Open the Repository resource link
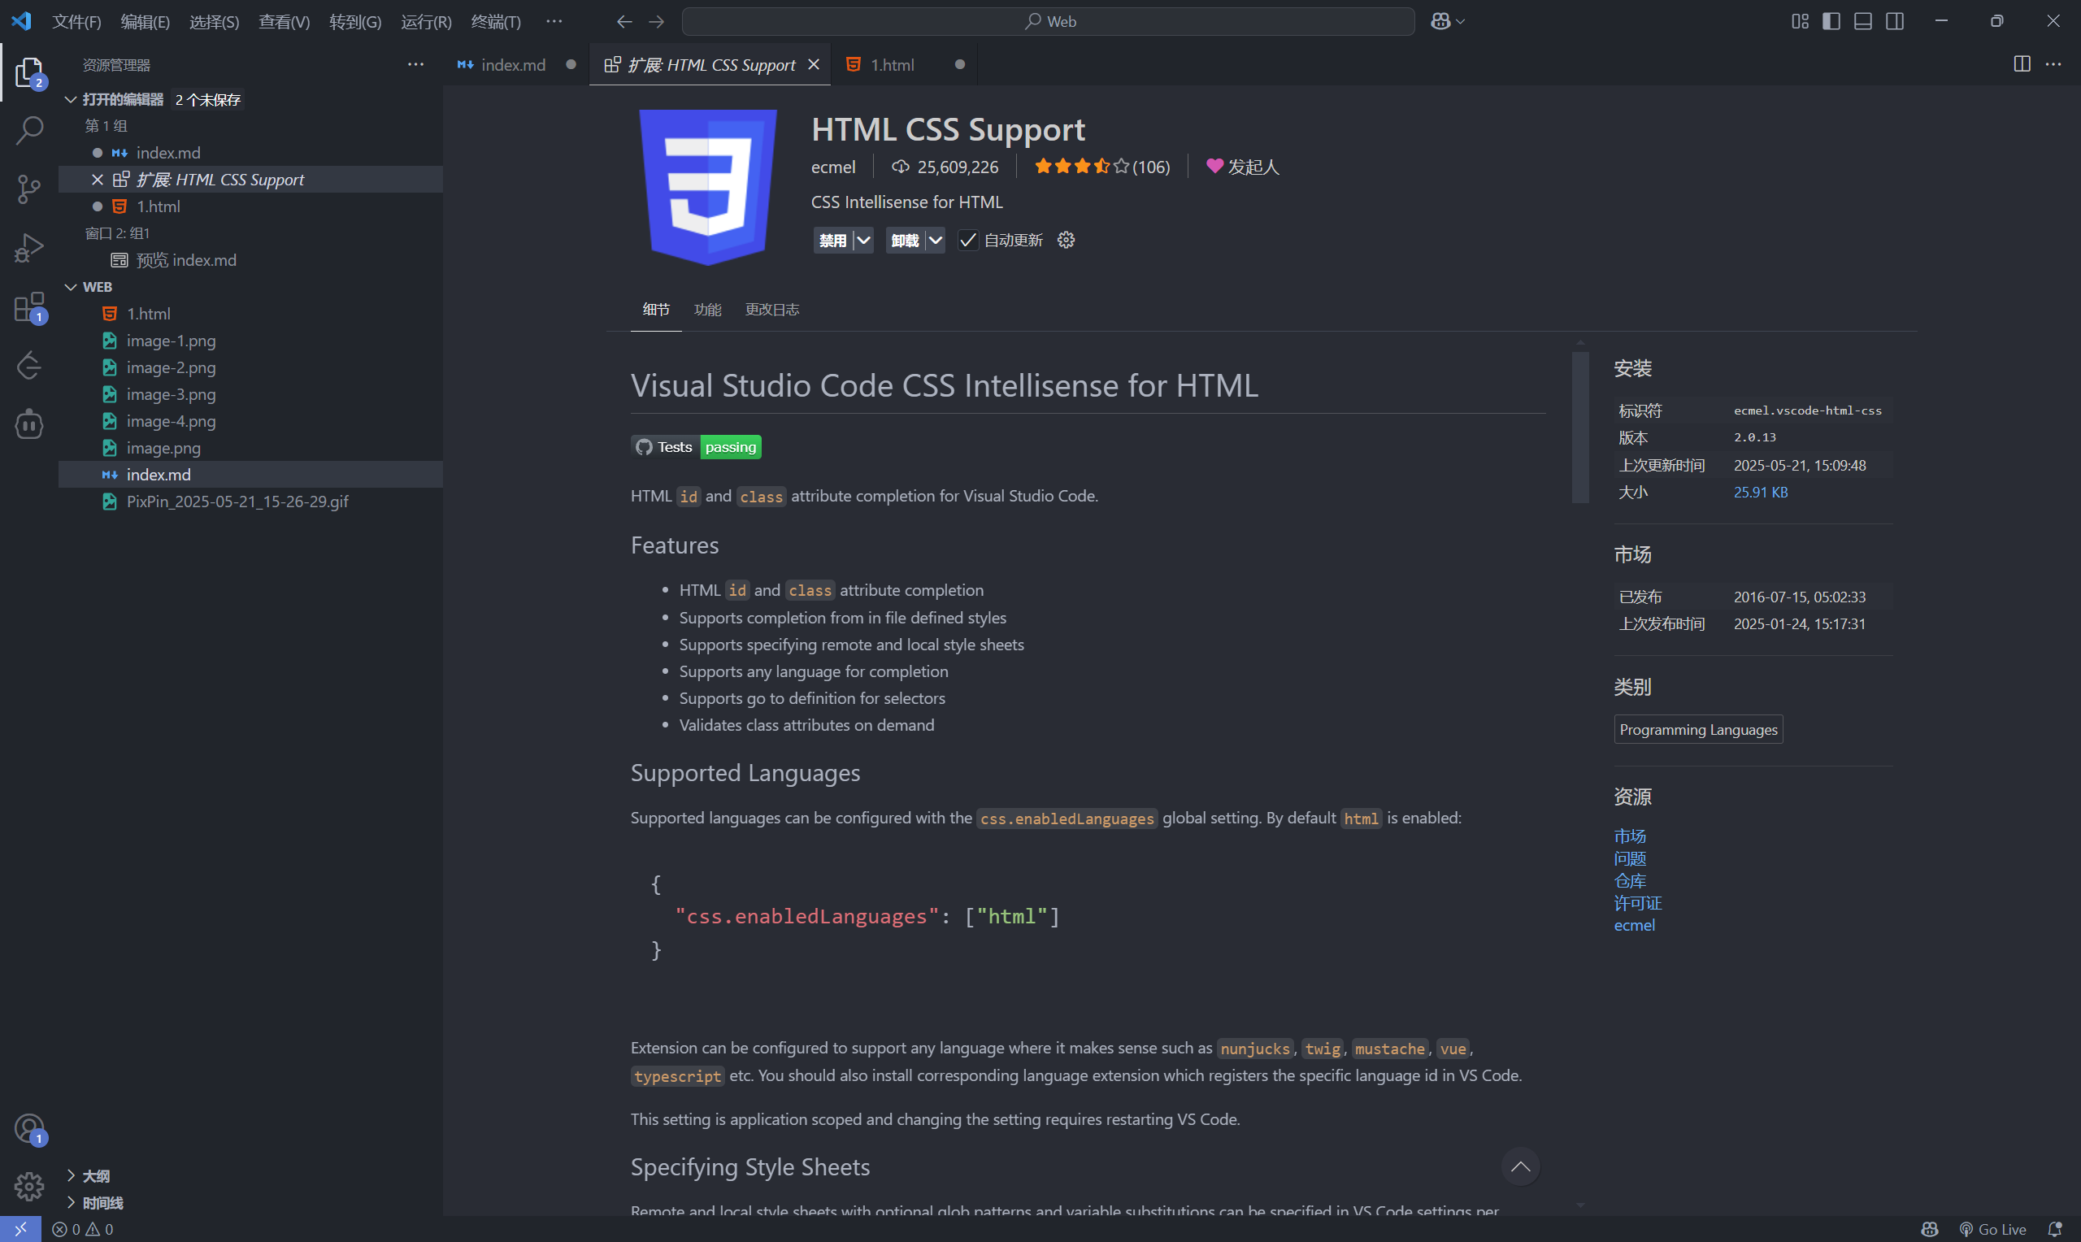Image resolution: width=2081 pixels, height=1242 pixels. pyautogui.click(x=1629, y=880)
